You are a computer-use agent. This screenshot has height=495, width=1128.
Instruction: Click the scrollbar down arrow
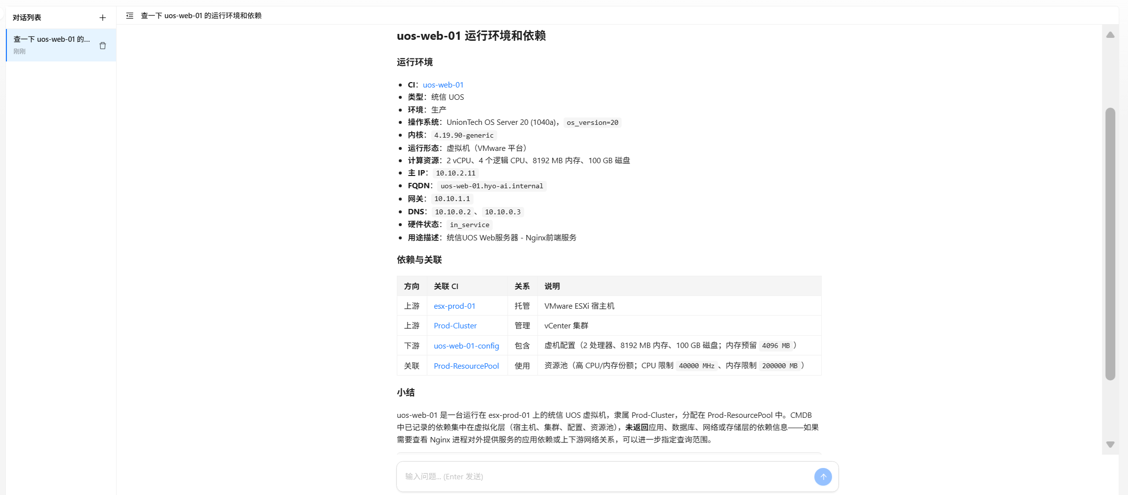tap(1110, 444)
